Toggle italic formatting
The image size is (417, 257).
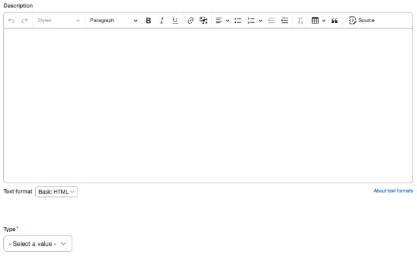162,20
